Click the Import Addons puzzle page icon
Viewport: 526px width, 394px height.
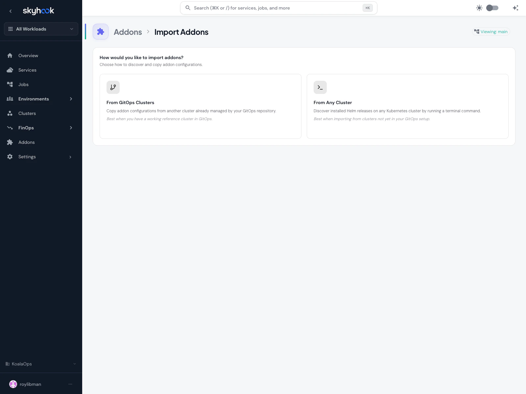pyautogui.click(x=101, y=32)
